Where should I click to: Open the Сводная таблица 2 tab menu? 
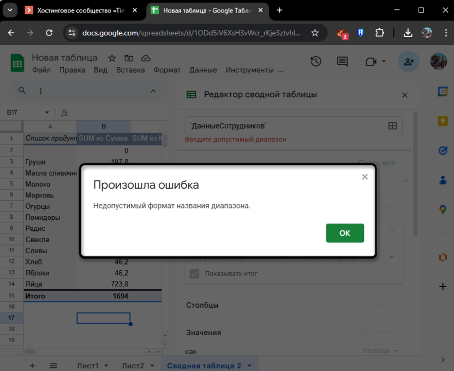[x=249, y=365]
